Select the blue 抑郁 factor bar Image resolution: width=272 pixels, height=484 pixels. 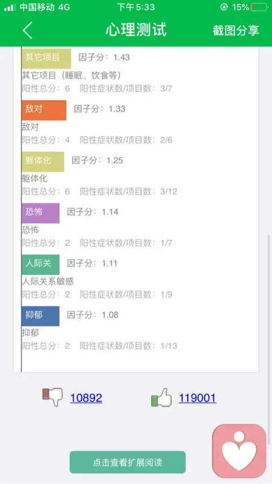pyautogui.click(x=40, y=316)
